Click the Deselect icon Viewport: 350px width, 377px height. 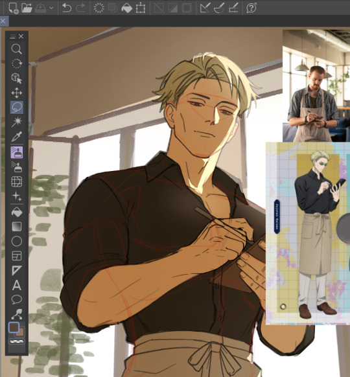coord(159,8)
